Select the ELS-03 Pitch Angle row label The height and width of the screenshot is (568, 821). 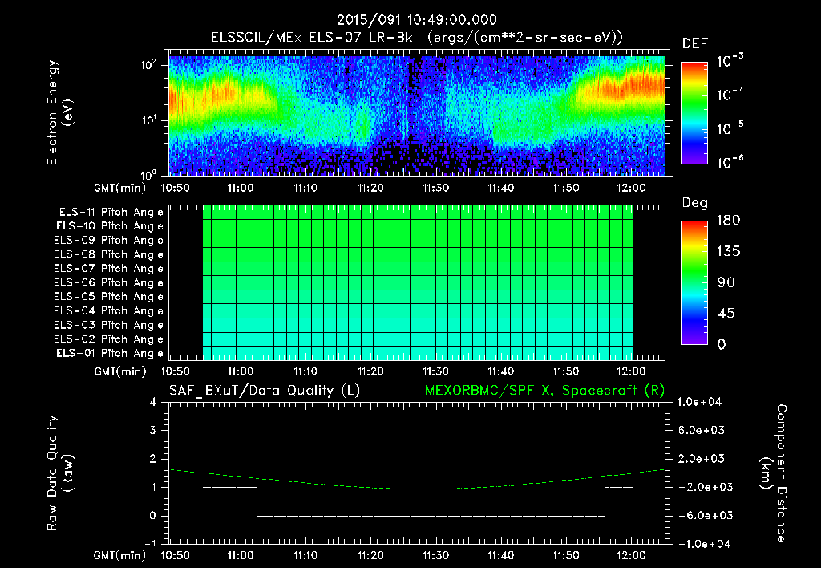109,326
